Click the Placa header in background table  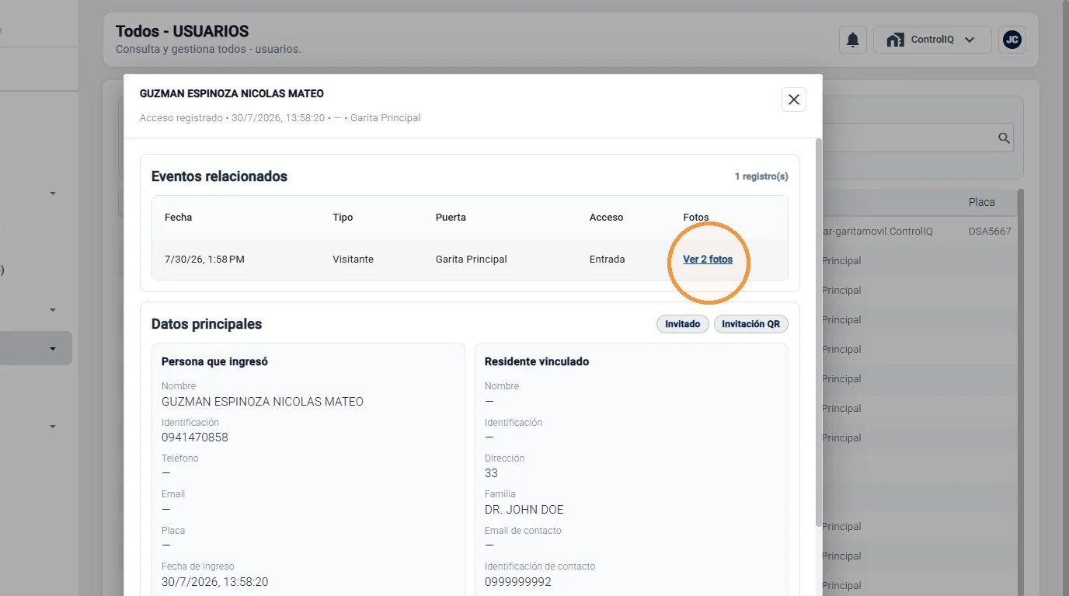(981, 202)
